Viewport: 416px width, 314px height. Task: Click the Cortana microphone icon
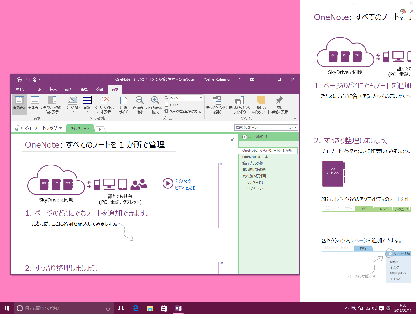[x=108, y=308]
